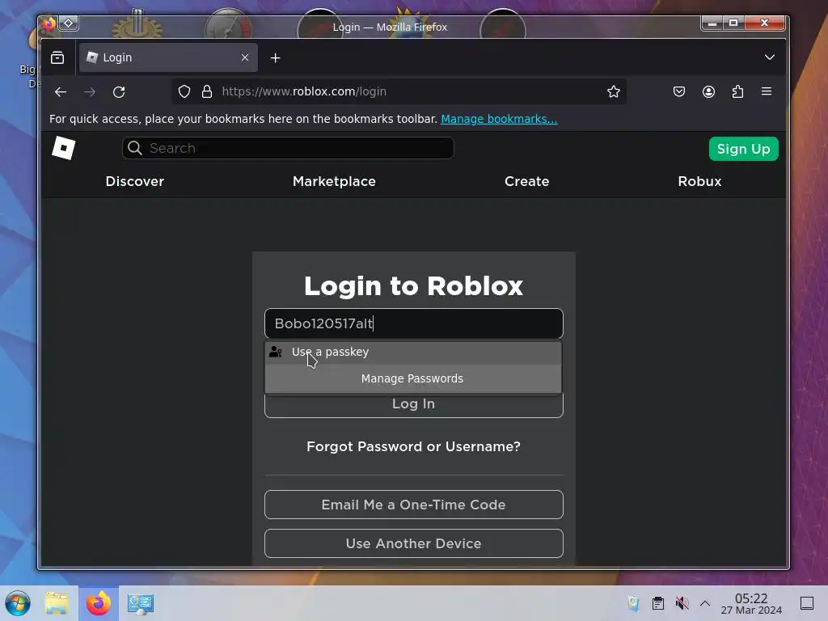828x621 pixels.
Task: Open notes tray icon in taskbar
Action: [x=633, y=603]
